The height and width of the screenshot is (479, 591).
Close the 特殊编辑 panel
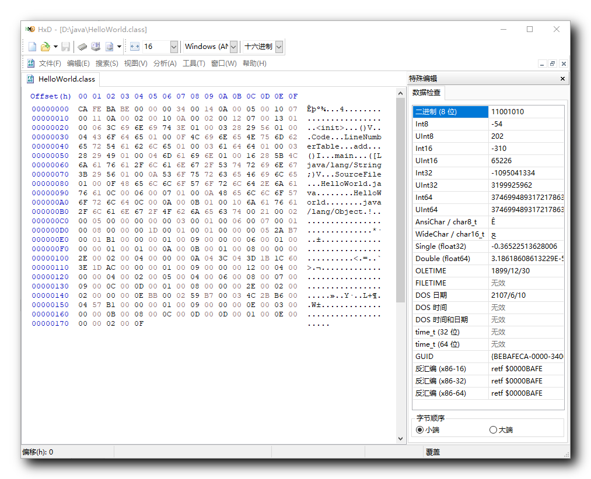[x=562, y=79]
